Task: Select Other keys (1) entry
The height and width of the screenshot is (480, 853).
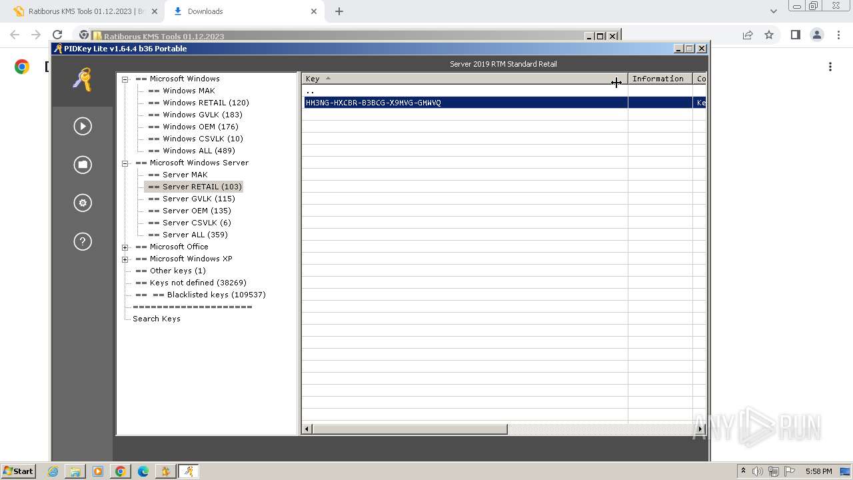Action: coord(171,271)
